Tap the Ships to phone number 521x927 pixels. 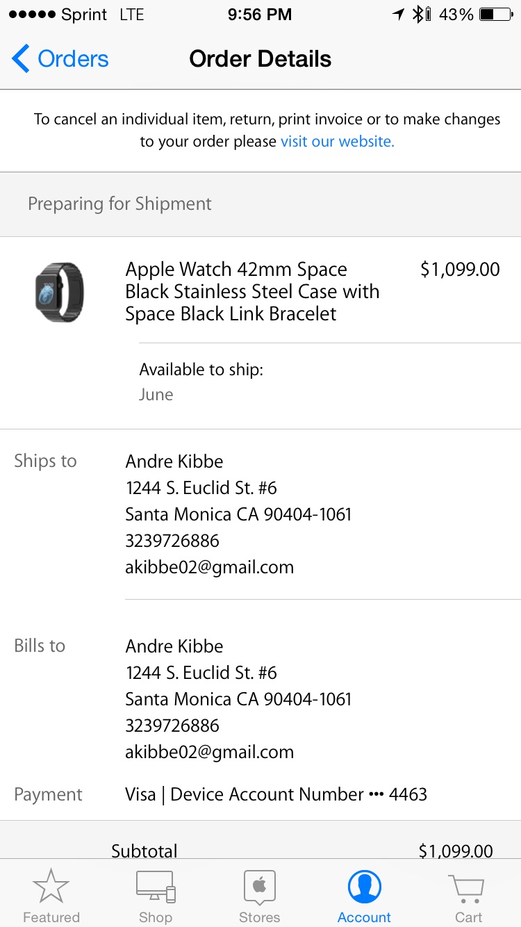tap(172, 541)
